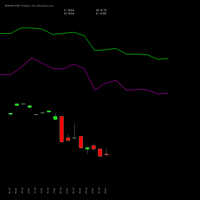The height and width of the screenshot is (200, 200).
Task: Click the close value C: 0.63
Action: (69, 10)
